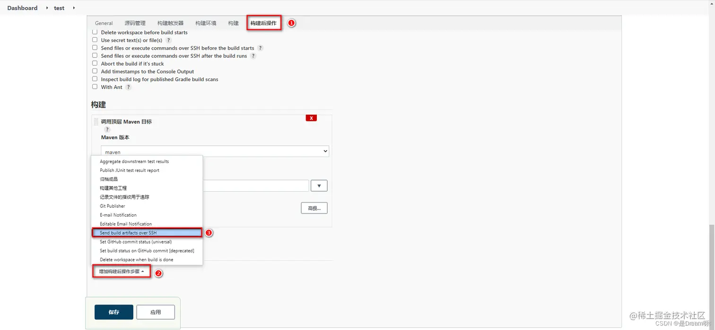This screenshot has width=715, height=330.
Task: Check Inspect build log for Gradle build scans
Action: (95, 79)
